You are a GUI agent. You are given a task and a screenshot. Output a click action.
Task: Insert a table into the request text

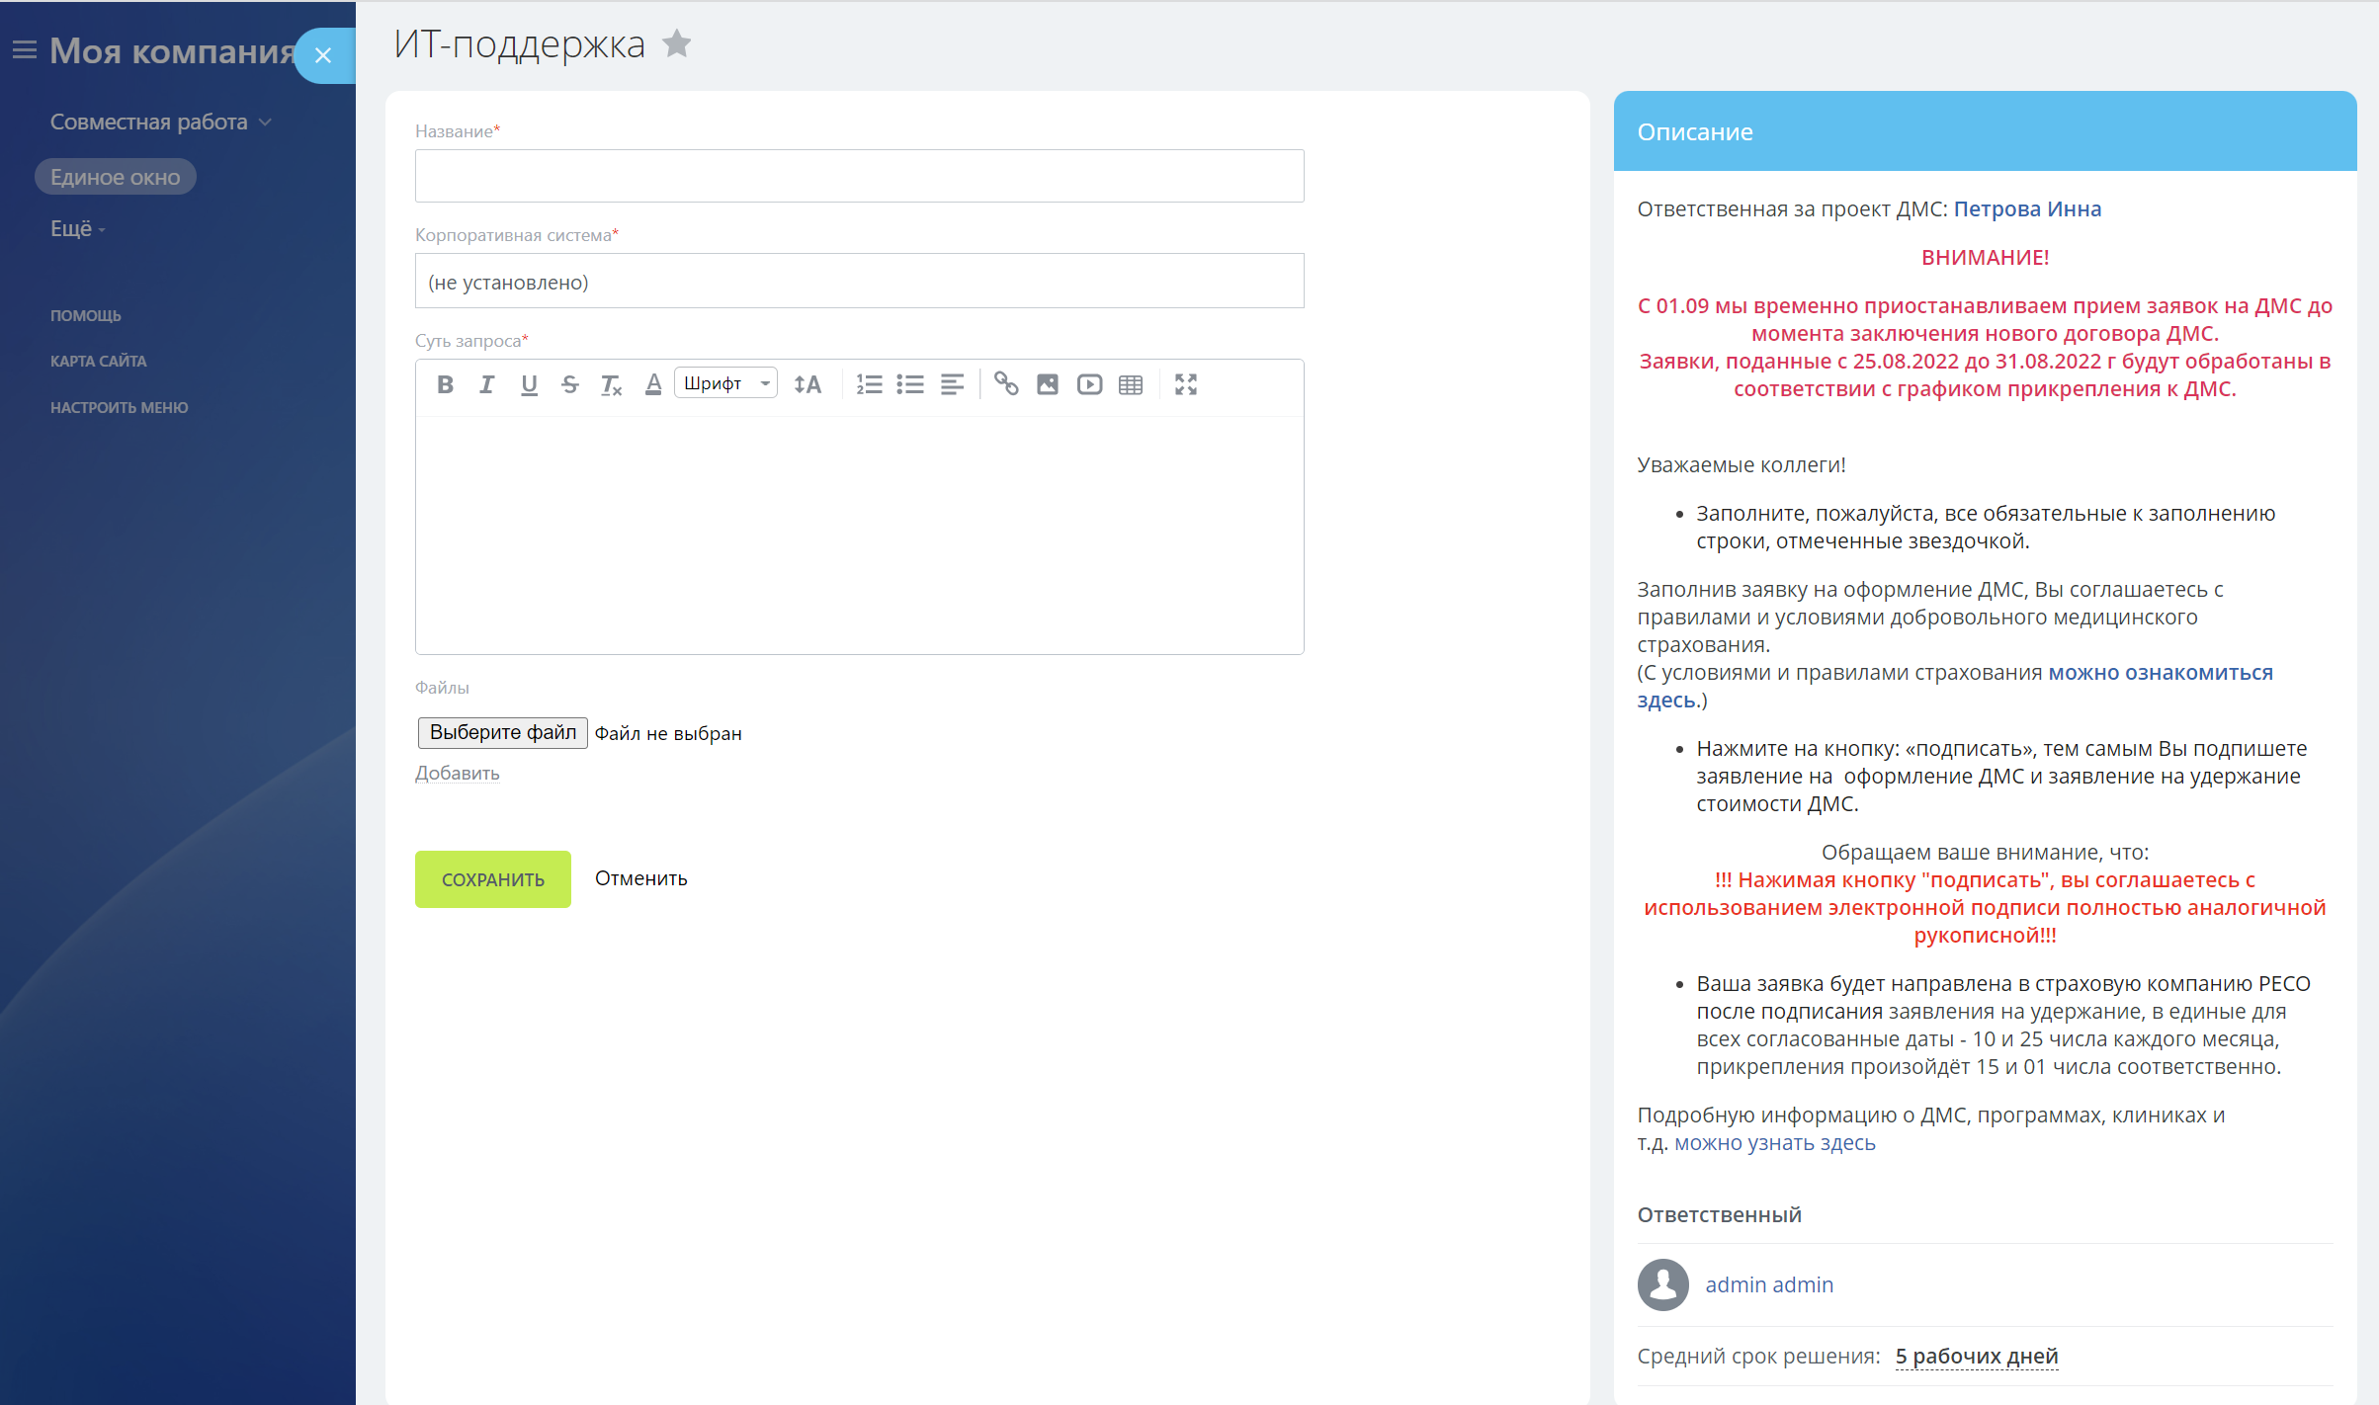point(1131,384)
